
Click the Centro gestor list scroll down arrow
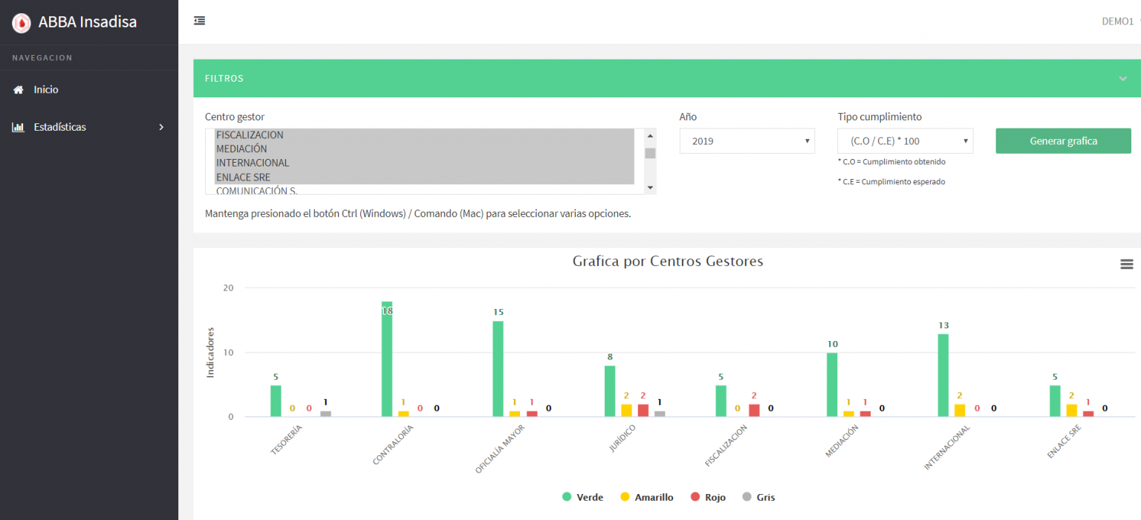(651, 188)
